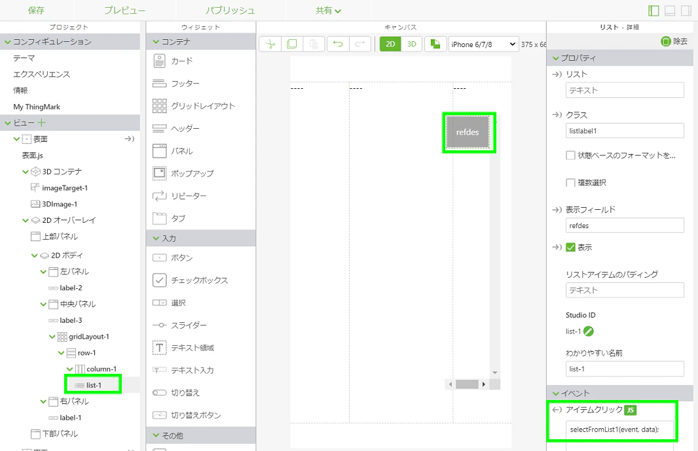698x451 pixels.
Task: Open the 共有 dropdown menu
Action: click(x=328, y=10)
